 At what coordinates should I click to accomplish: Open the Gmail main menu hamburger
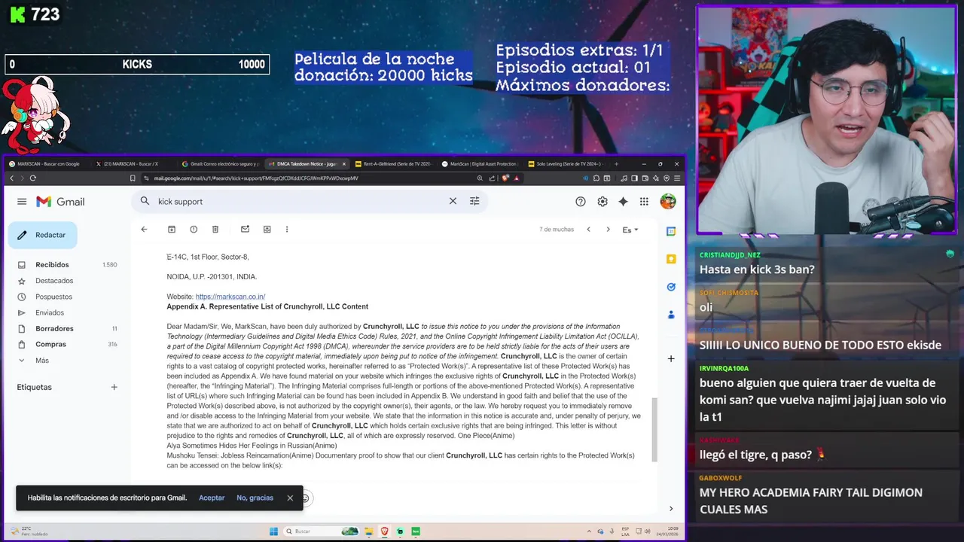[x=22, y=202]
